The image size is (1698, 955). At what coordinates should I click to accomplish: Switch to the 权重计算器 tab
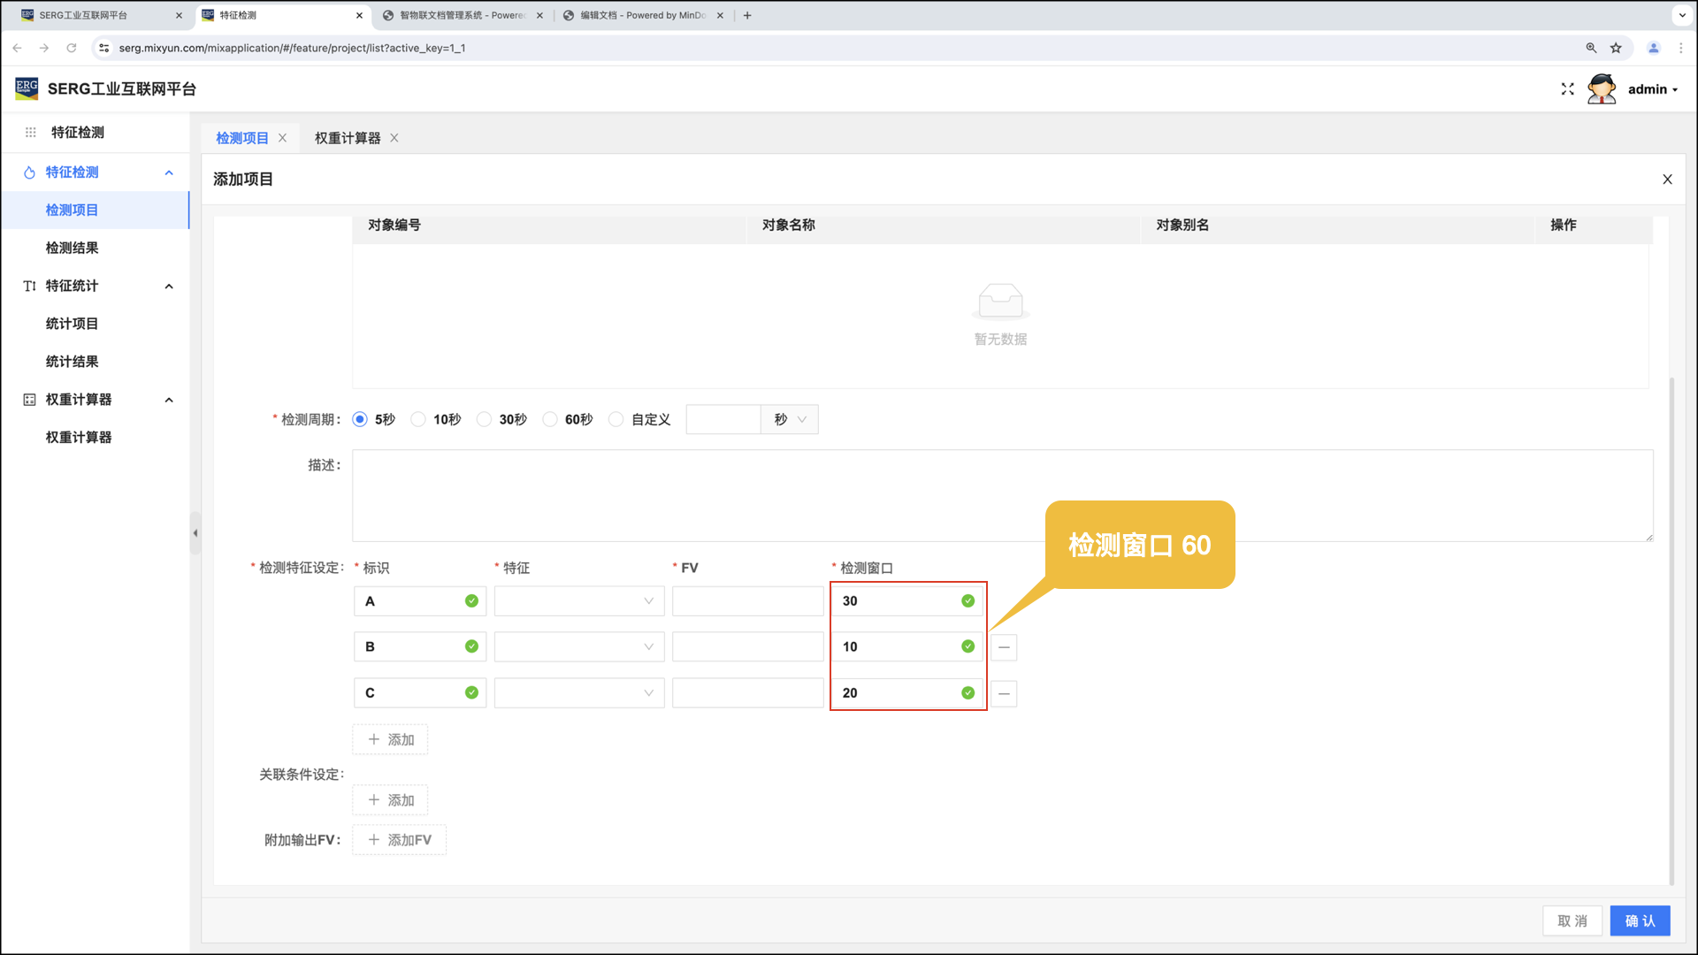tap(347, 138)
